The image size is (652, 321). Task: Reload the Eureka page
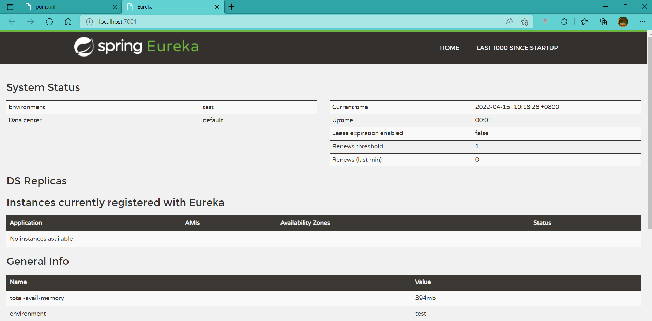49,22
